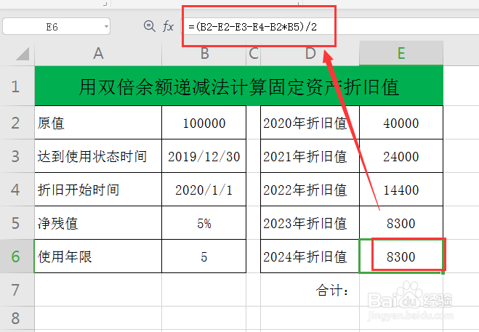
Task: Click cell 2022年折旧值
Action: pos(310,190)
